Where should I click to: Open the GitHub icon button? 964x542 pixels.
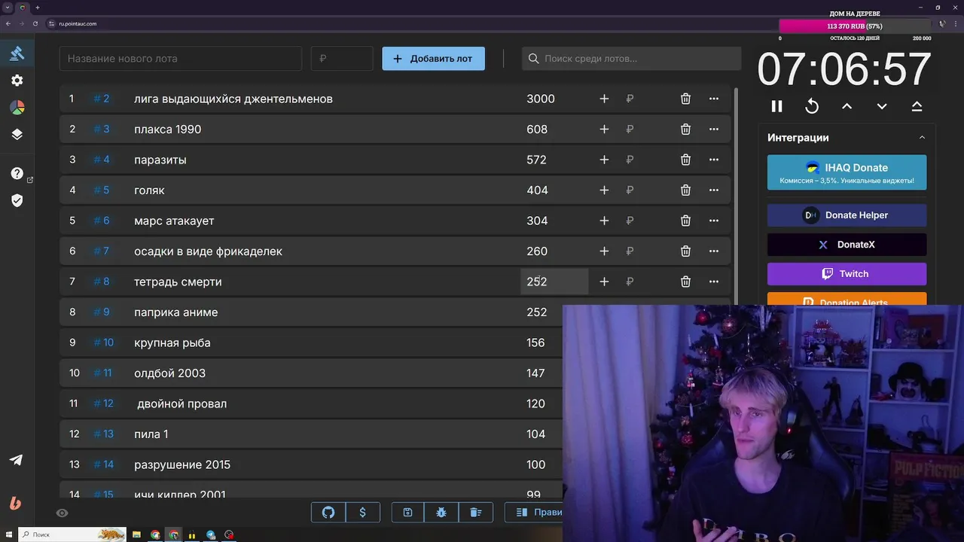[x=328, y=513]
